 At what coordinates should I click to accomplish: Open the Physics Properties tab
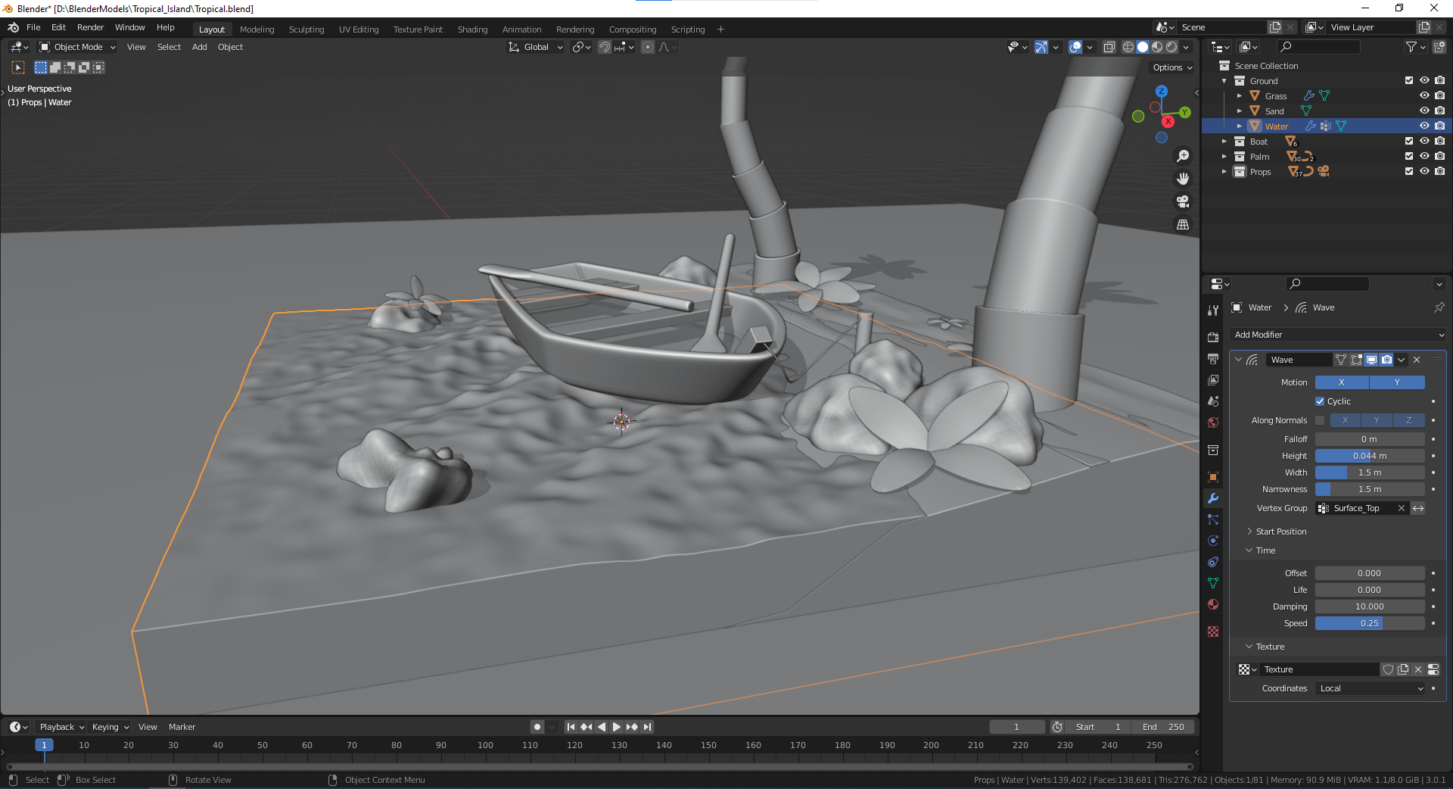click(1213, 541)
